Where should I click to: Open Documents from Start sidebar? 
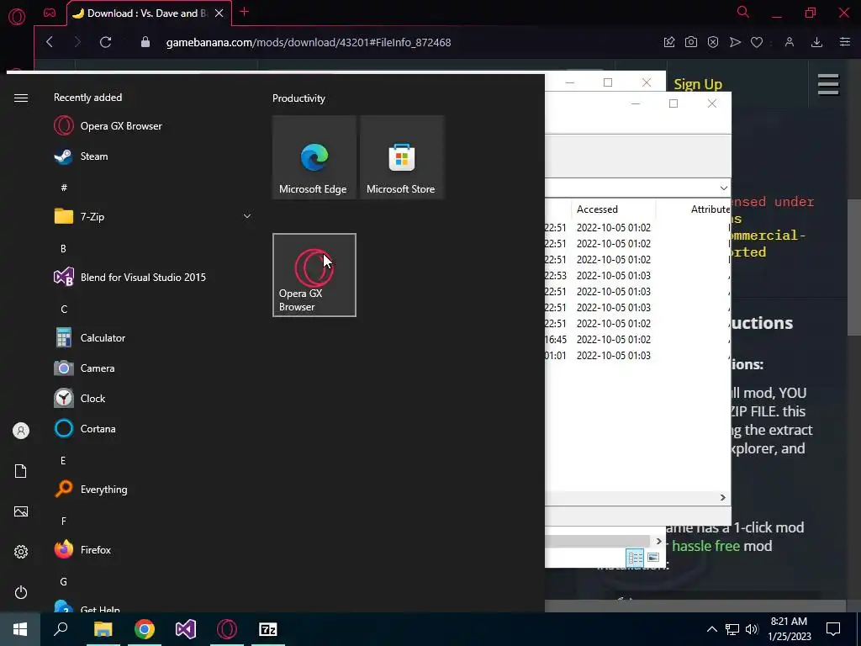pos(21,471)
